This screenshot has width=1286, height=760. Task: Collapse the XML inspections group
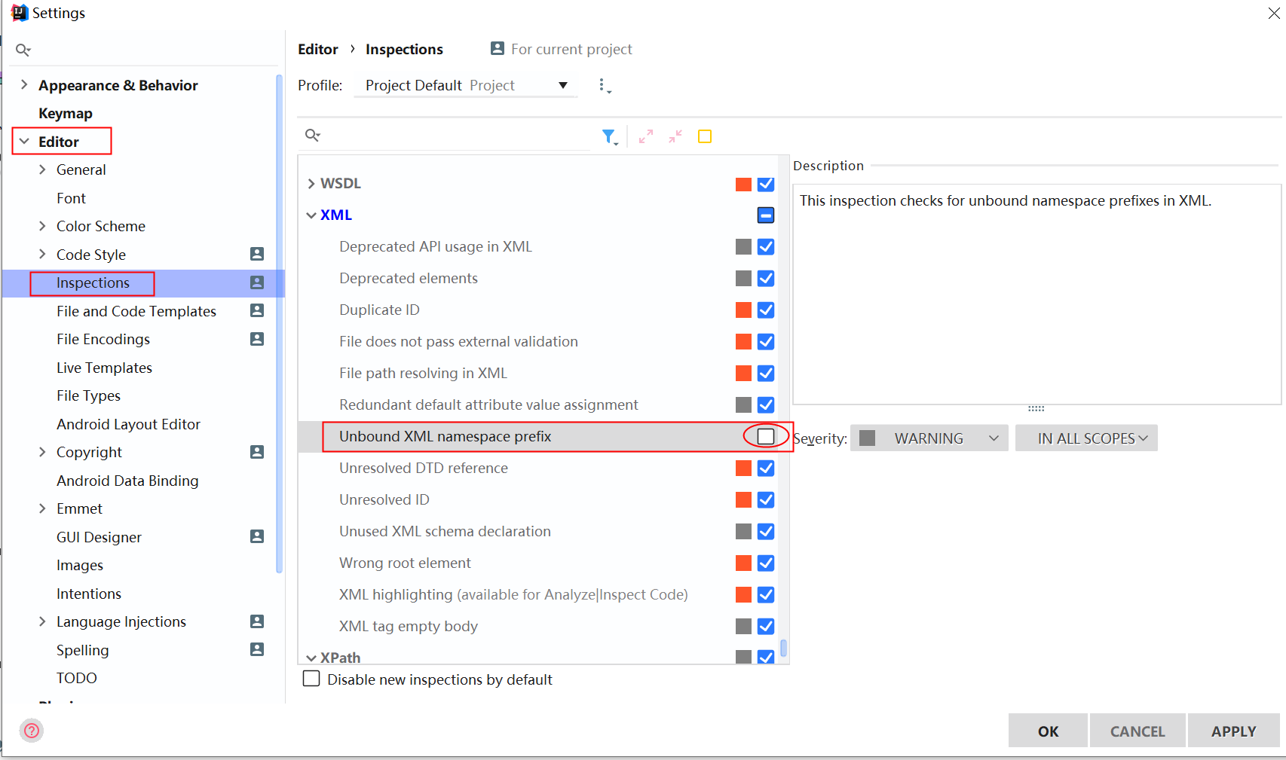(x=311, y=215)
